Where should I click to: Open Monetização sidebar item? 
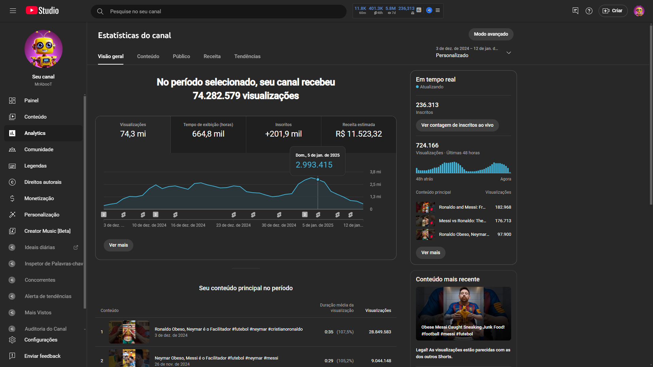coord(39,198)
